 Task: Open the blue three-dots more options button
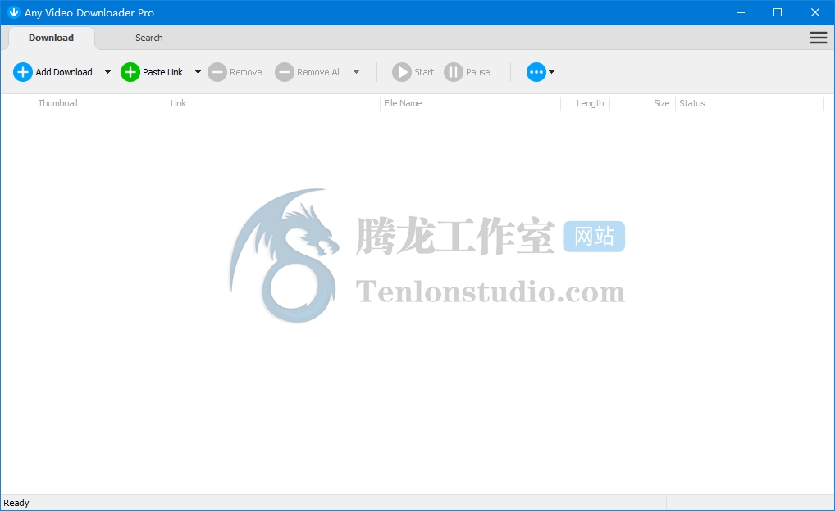(536, 72)
